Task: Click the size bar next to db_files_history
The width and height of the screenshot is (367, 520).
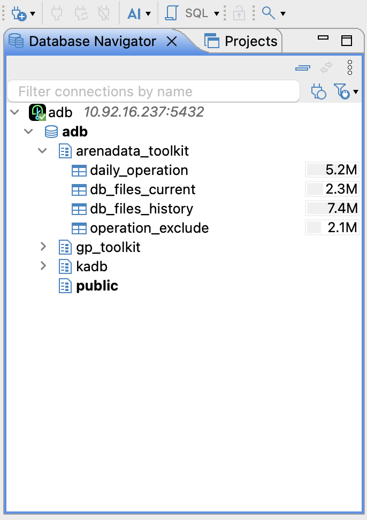Action: (332, 209)
